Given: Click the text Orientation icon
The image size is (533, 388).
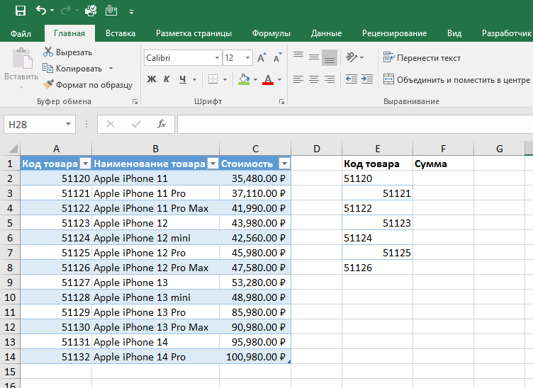Looking at the screenshot, I should [352, 57].
